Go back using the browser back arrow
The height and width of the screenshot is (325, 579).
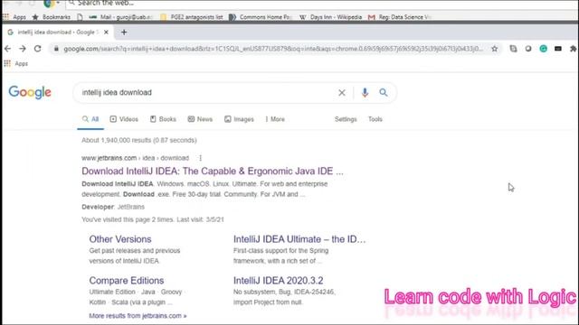pos(7,49)
